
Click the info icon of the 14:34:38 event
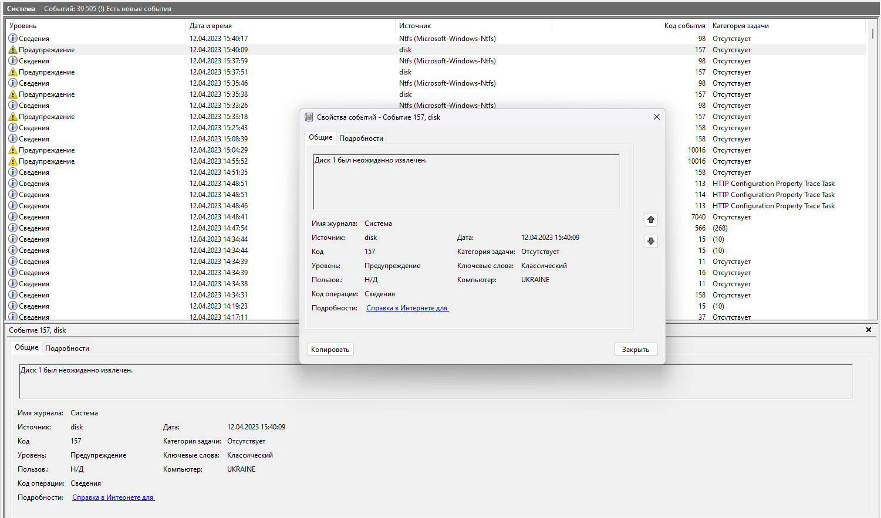coord(13,284)
